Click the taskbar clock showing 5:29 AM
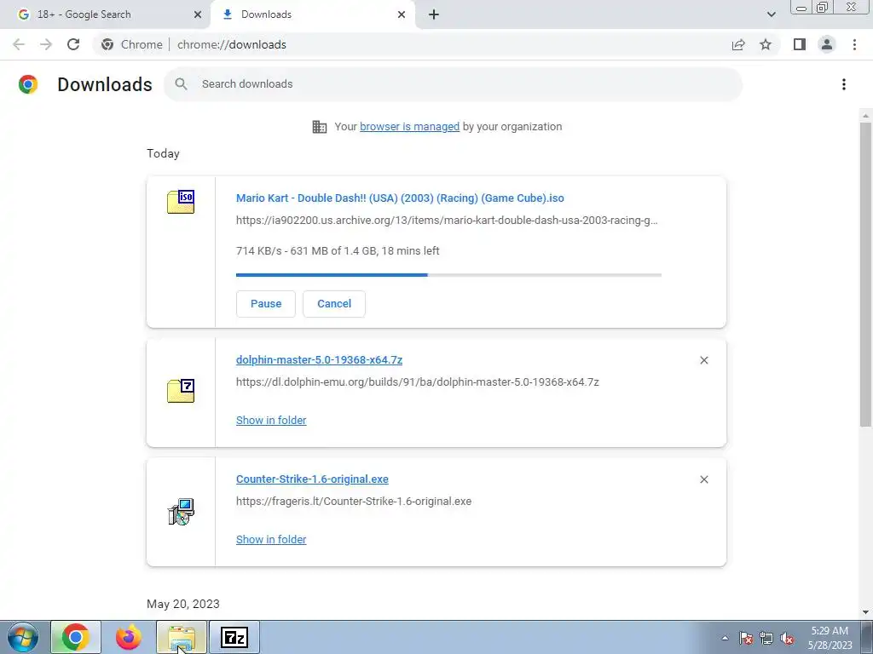The image size is (873, 654). (x=830, y=638)
